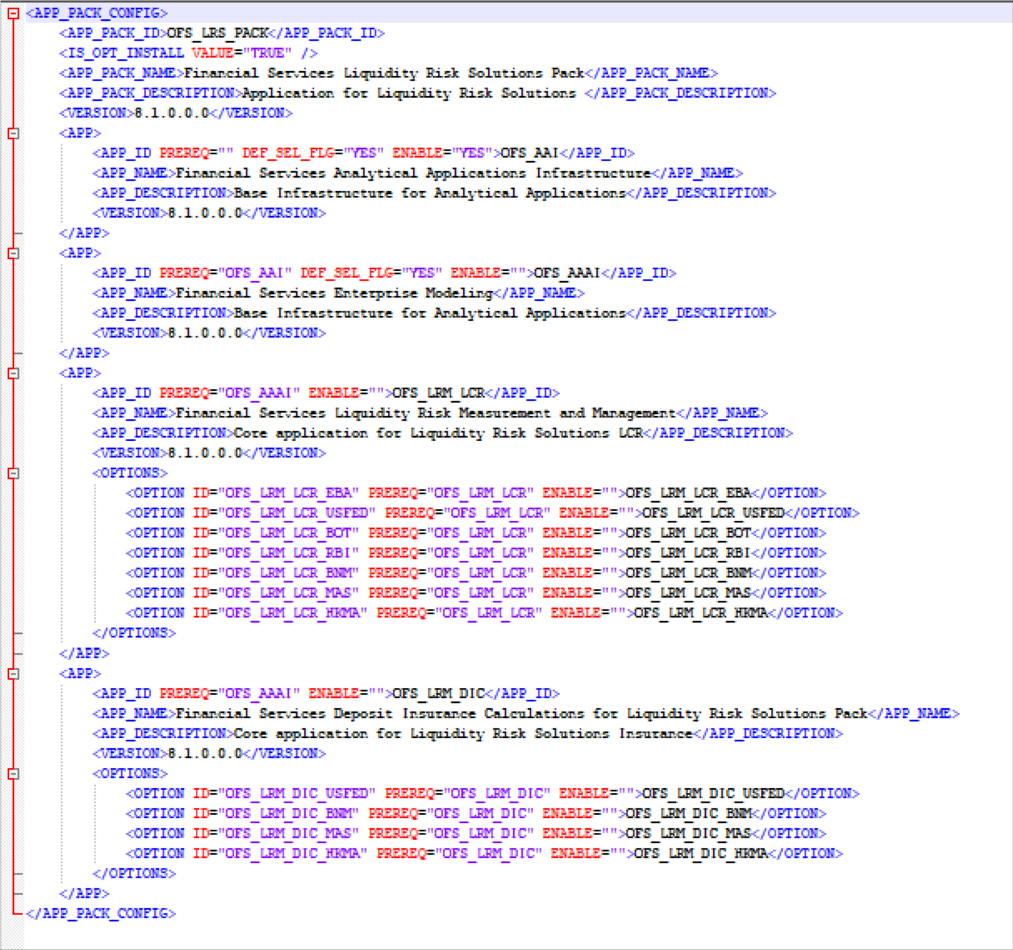1013x950 pixels.
Task: Click the OPTION line for OFS_LRM_LCR_RBI
Action: point(476,553)
